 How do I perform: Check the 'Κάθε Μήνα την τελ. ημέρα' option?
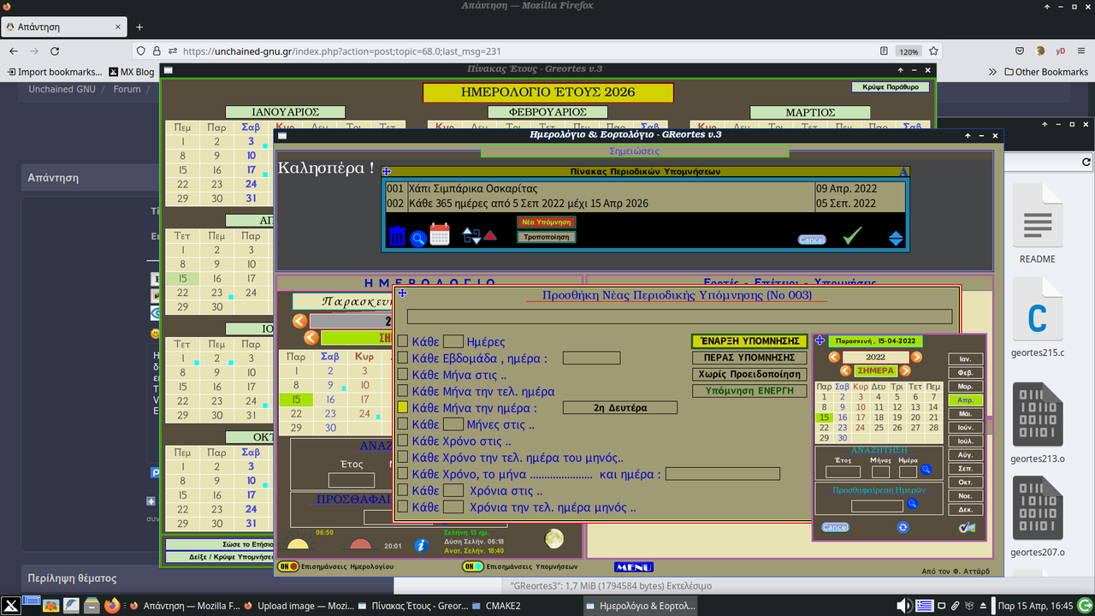coord(403,391)
